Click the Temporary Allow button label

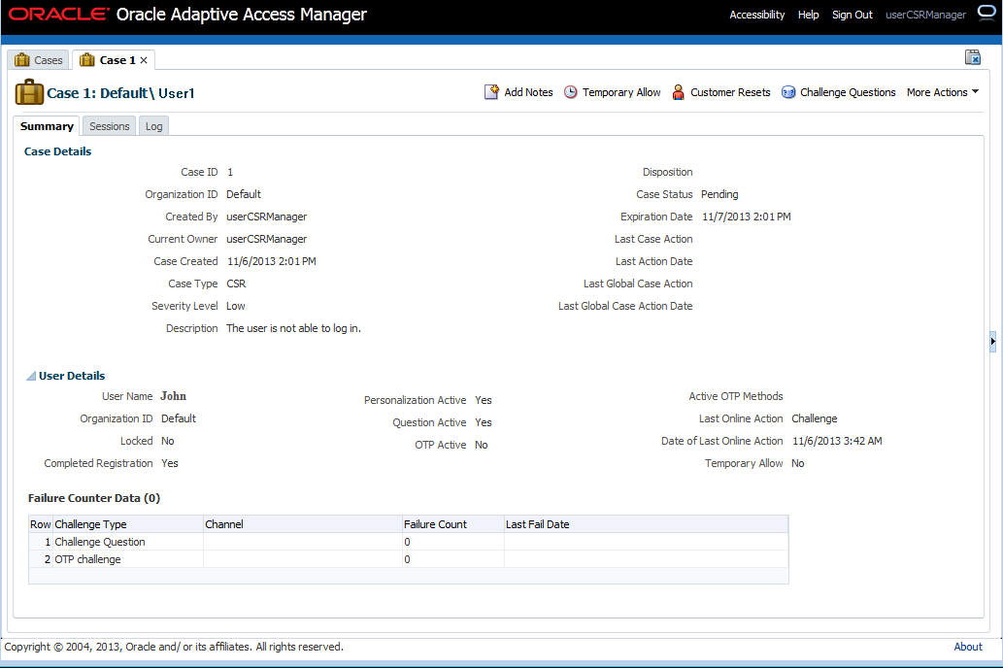(621, 92)
